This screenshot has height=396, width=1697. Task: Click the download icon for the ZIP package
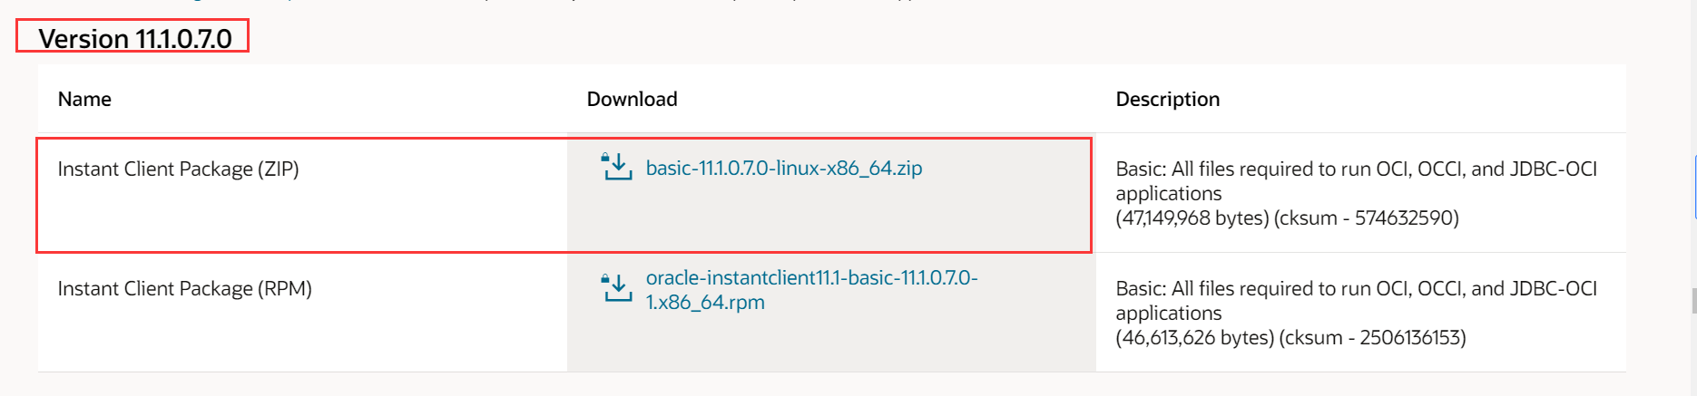(x=617, y=168)
